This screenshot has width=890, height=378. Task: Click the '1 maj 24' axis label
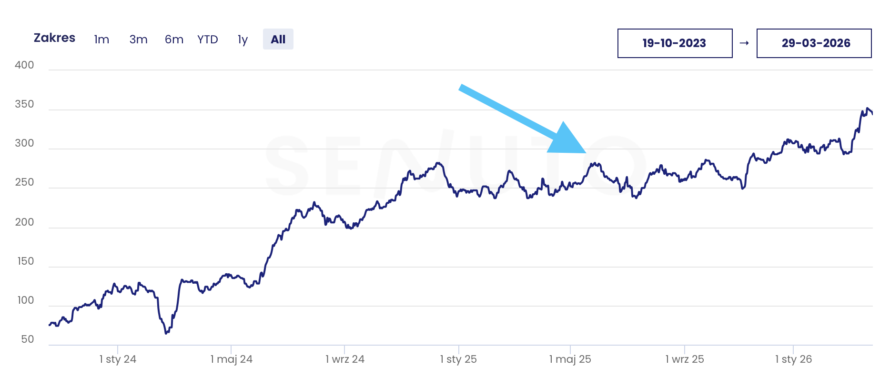click(232, 359)
